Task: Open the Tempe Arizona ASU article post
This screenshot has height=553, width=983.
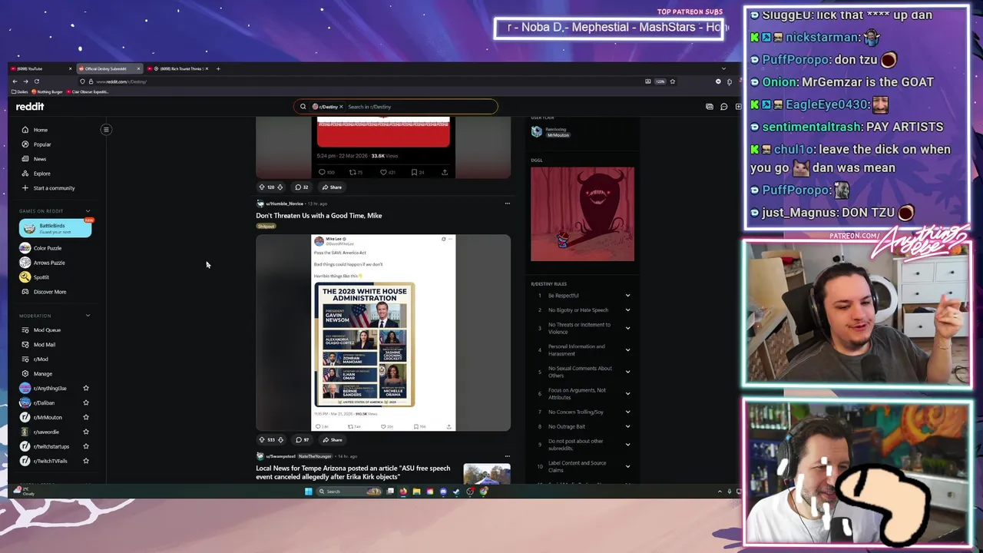Action: (x=353, y=472)
